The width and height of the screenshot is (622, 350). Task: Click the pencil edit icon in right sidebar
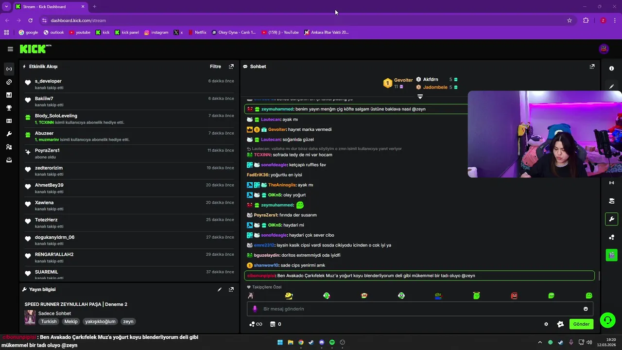click(x=611, y=87)
